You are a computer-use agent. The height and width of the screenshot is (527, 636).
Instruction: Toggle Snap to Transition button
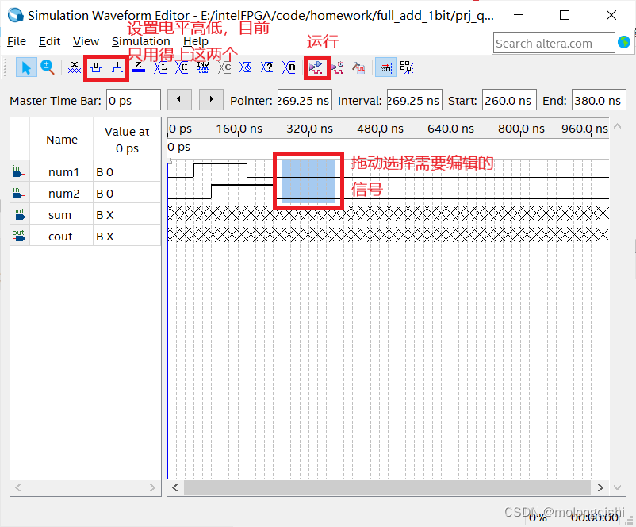(x=407, y=67)
